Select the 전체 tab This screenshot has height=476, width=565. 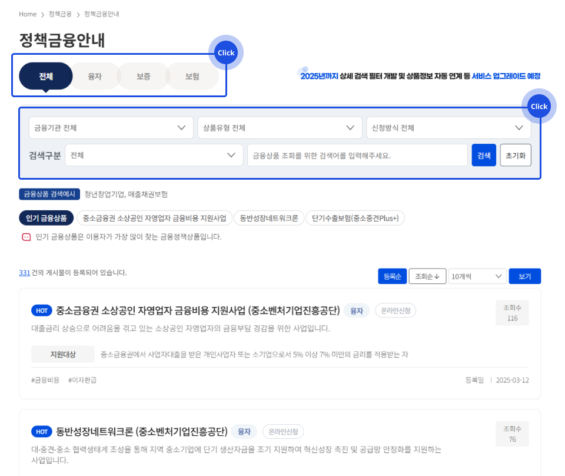pyautogui.click(x=46, y=76)
